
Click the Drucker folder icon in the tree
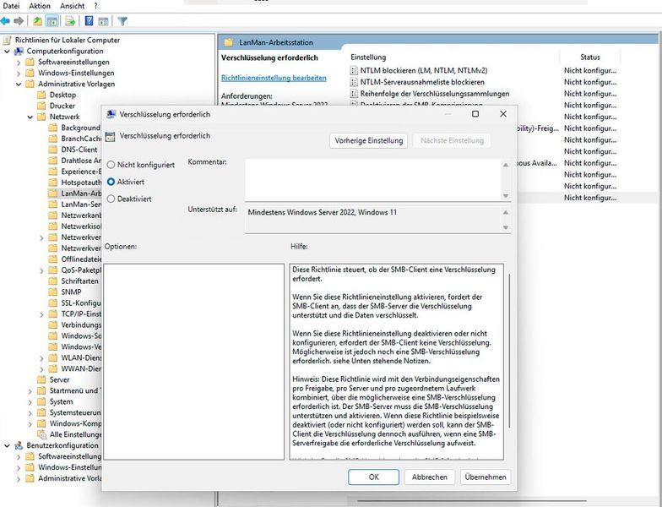(41, 106)
